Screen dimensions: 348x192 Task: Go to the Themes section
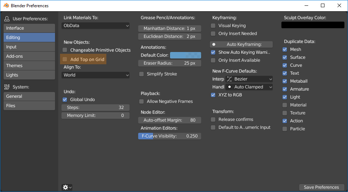click(29, 66)
